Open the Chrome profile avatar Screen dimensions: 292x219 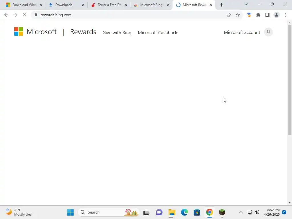277,15
